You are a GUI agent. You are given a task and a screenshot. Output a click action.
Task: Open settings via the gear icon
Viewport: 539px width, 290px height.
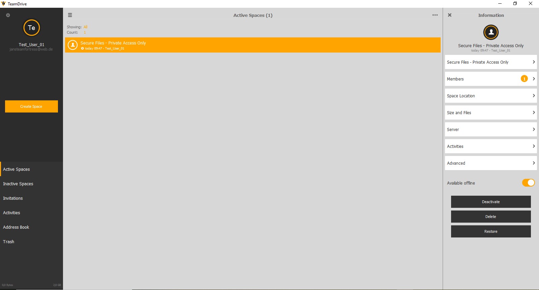click(x=8, y=15)
